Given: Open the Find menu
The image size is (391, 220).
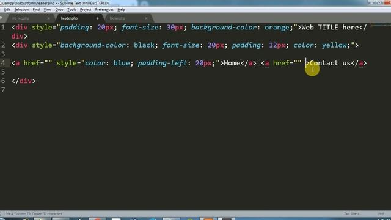Looking at the screenshot, I should click(x=36, y=10).
